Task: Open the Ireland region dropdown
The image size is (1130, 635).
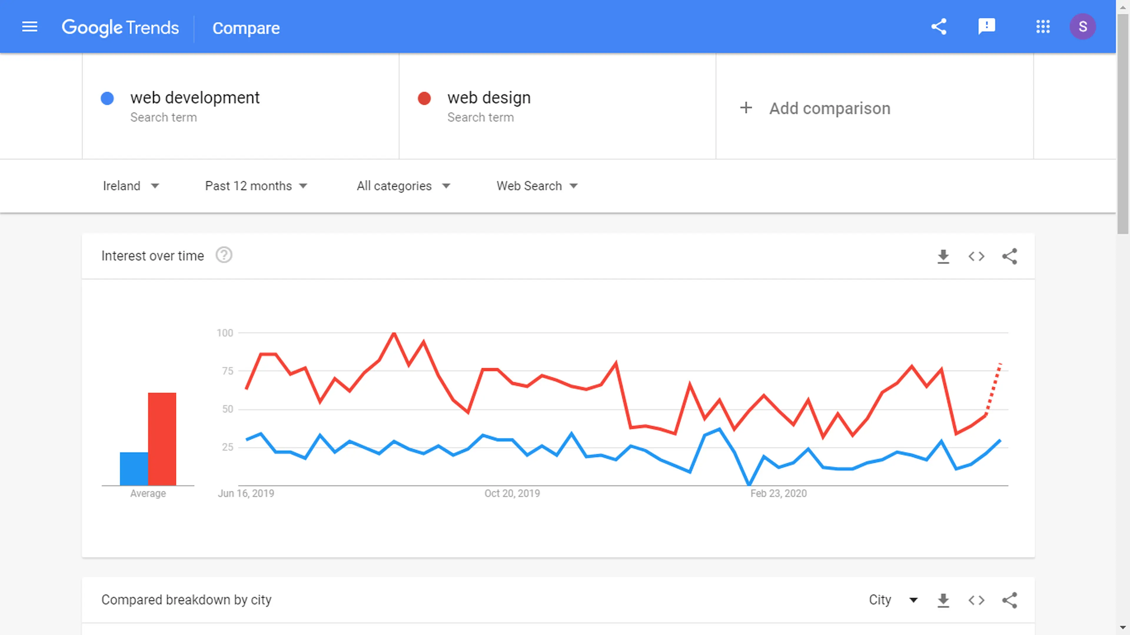Action: point(131,186)
